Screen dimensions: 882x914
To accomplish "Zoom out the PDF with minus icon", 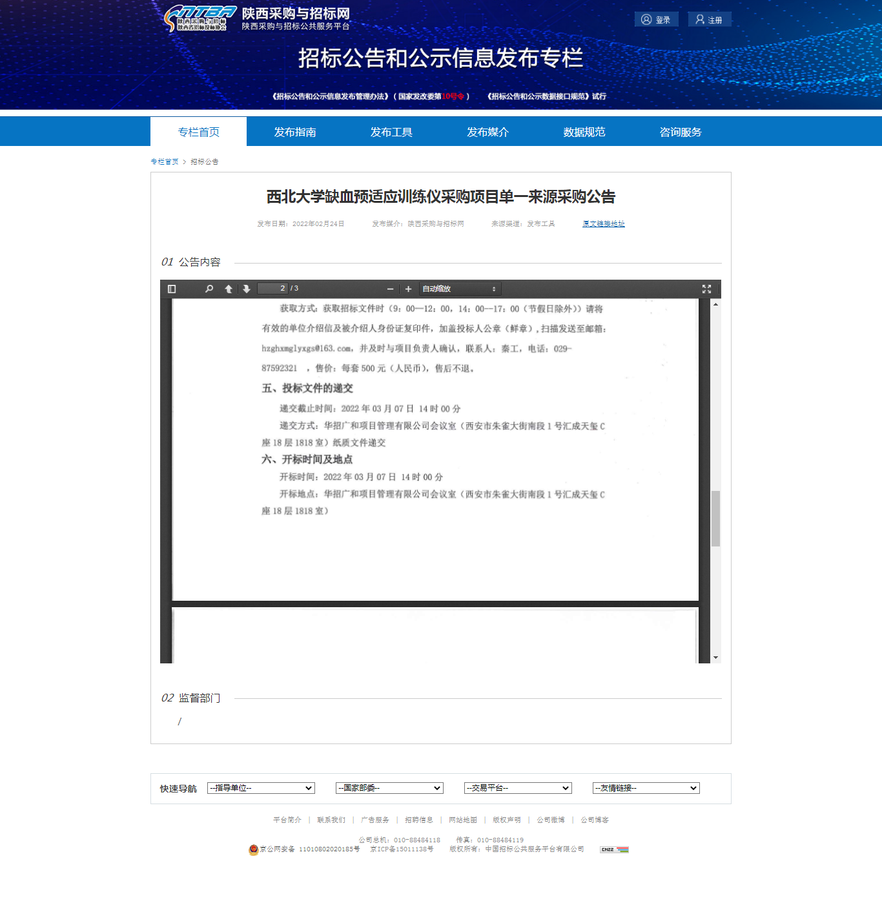I will (390, 289).
